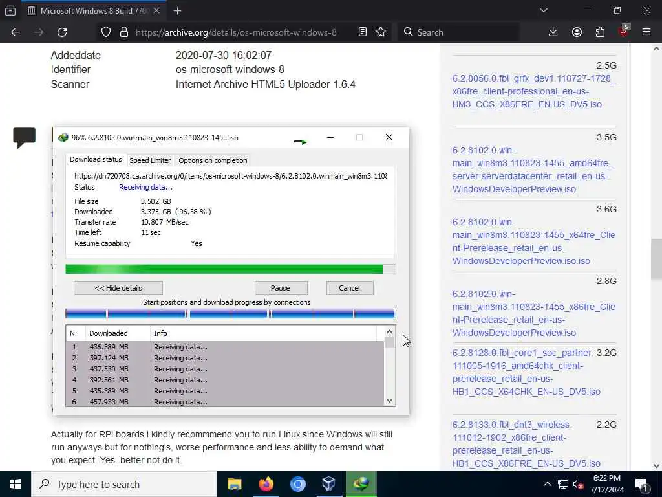Click the reviews speech bubble icon
Image resolution: width=662 pixels, height=497 pixels.
tap(25, 137)
